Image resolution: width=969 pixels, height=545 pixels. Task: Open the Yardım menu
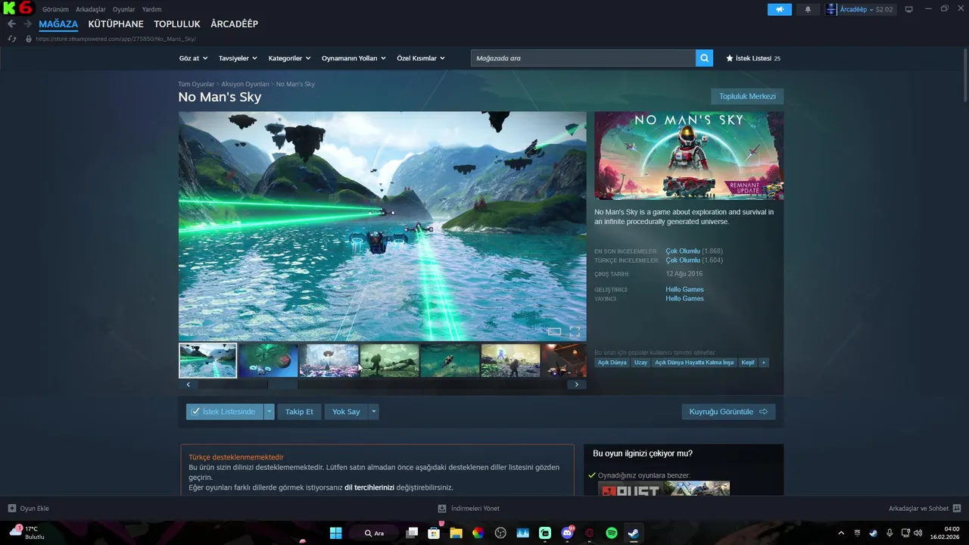[151, 9]
